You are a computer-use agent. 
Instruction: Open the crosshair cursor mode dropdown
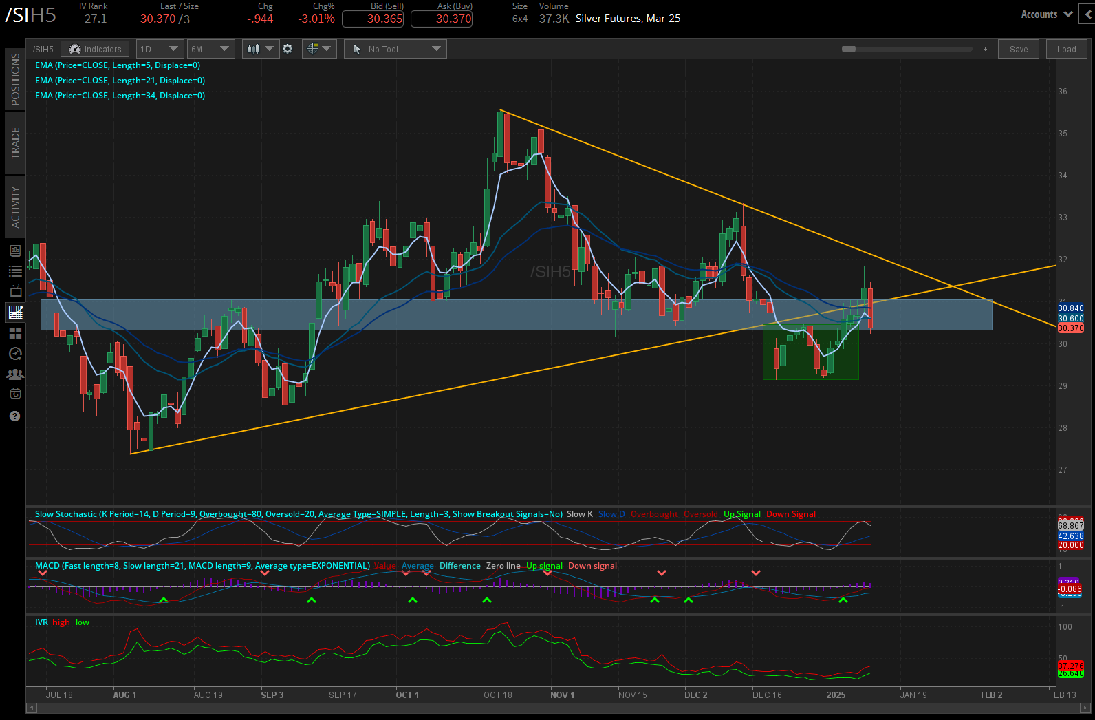coord(320,49)
